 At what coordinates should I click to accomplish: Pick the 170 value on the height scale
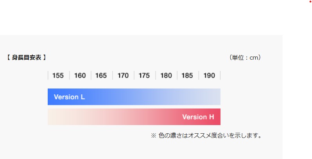coord(123,76)
